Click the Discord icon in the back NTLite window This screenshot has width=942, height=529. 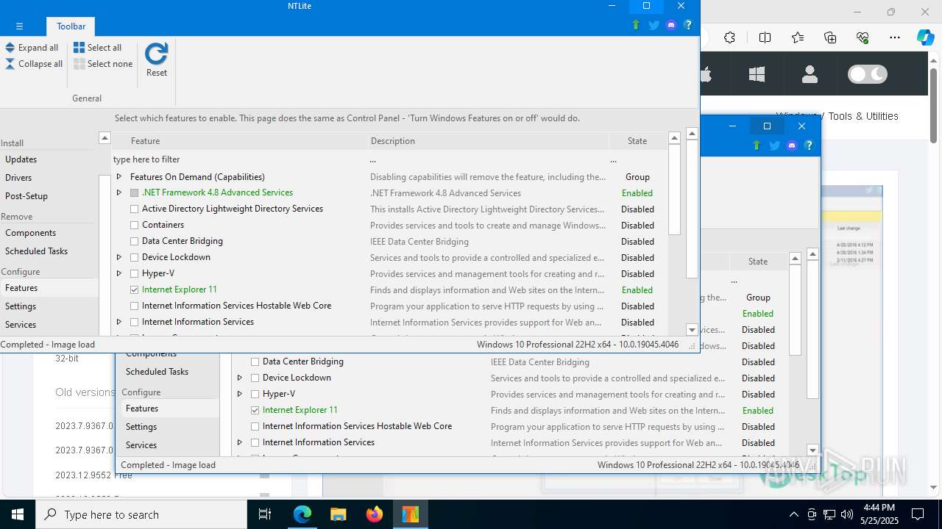click(791, 145)
